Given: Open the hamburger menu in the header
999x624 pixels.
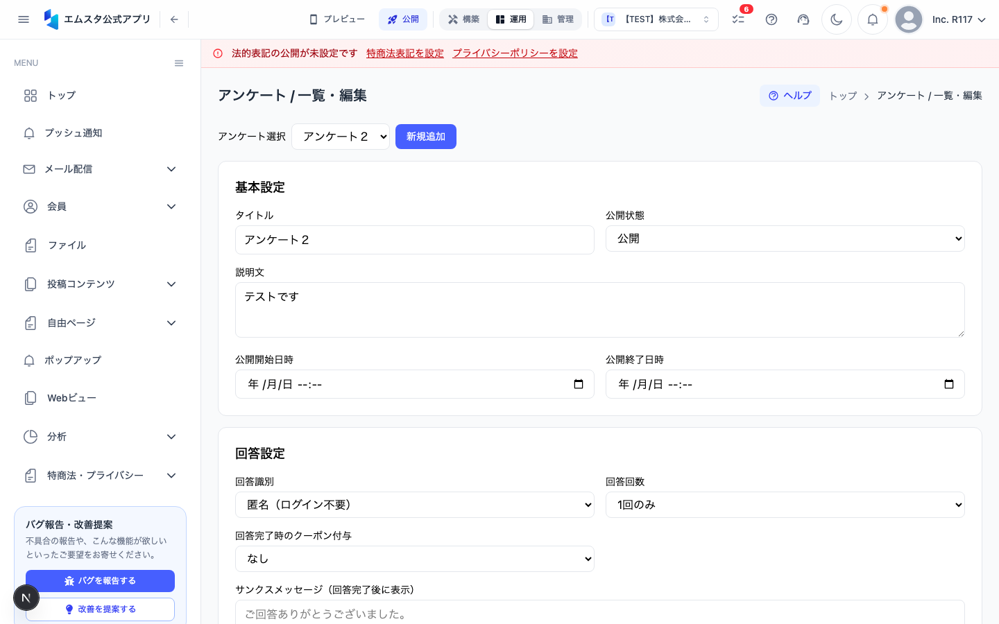Looking at the screenshot, I should click(x=24, y=19).
